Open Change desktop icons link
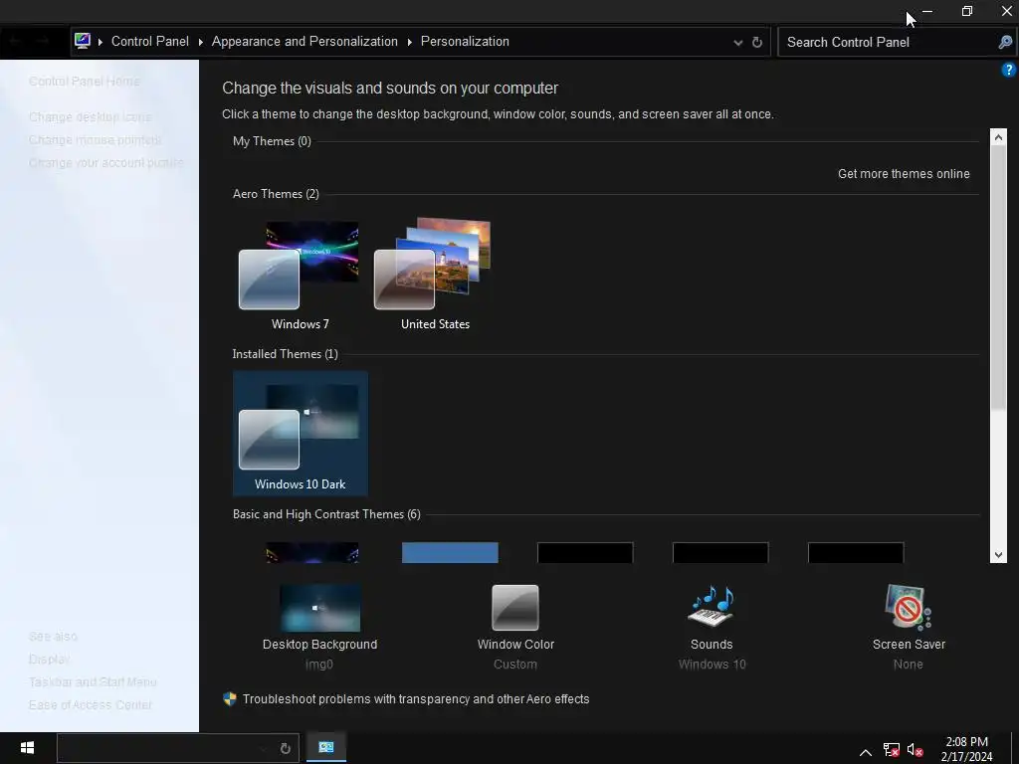This screenshot has width=1019, height=764. [91, 117]
